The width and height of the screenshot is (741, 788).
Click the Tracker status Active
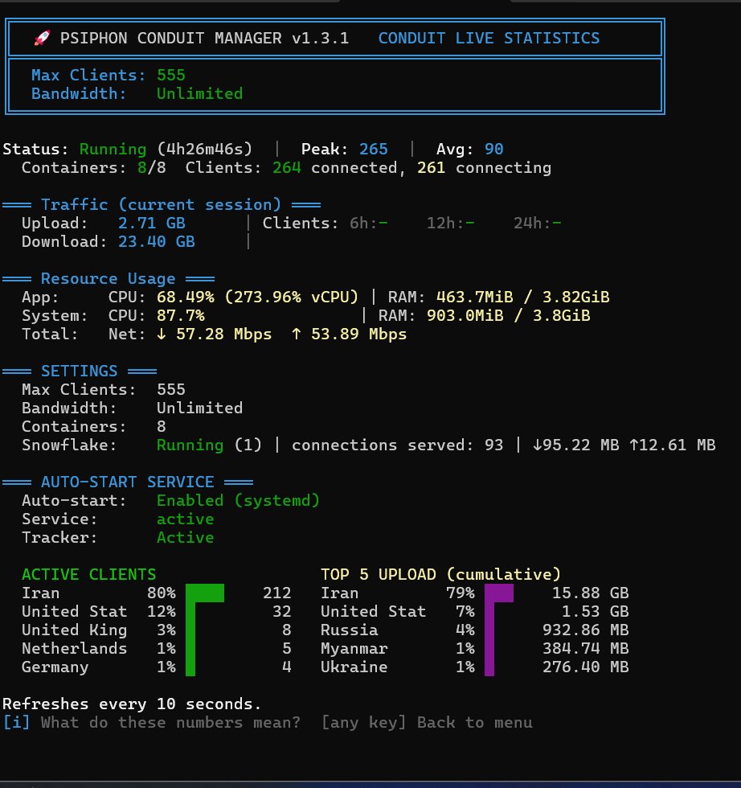coord(186,538)
